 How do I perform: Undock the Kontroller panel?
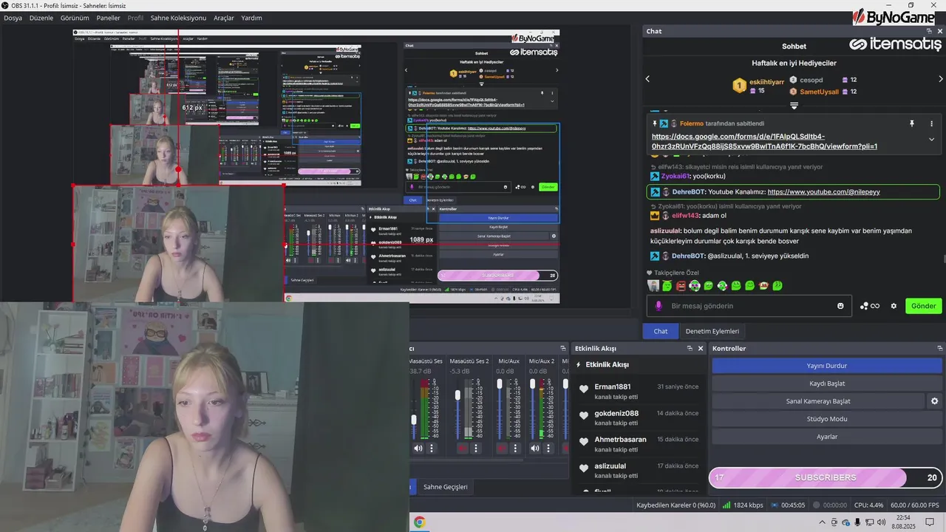[940, 348]
